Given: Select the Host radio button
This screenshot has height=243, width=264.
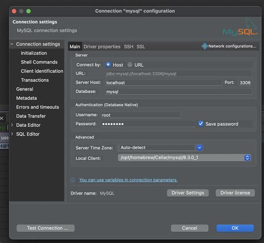Looking at the screenshot, I should (x=108, y=65).
